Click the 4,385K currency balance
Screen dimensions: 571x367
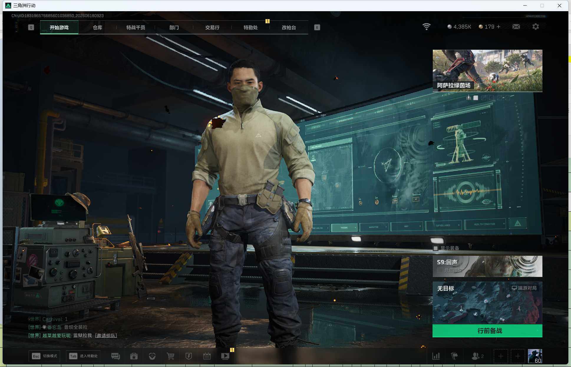459,27
